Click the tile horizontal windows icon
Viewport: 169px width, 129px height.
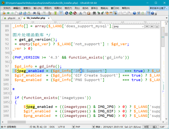pyautogui.click(x=121, y=13)
